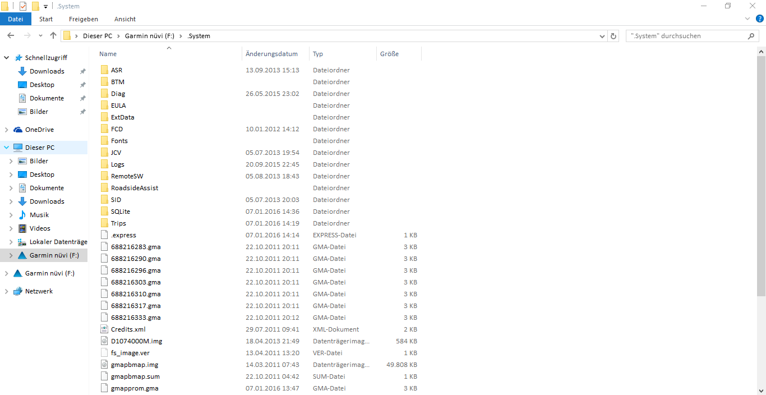Screen dimensions: 766x395
Task: Expand Bilder under Dieser PC
Action: 11,161
